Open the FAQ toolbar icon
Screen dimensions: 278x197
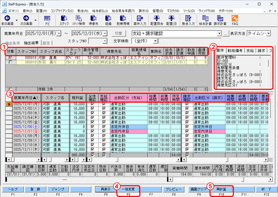pos(235,18)
